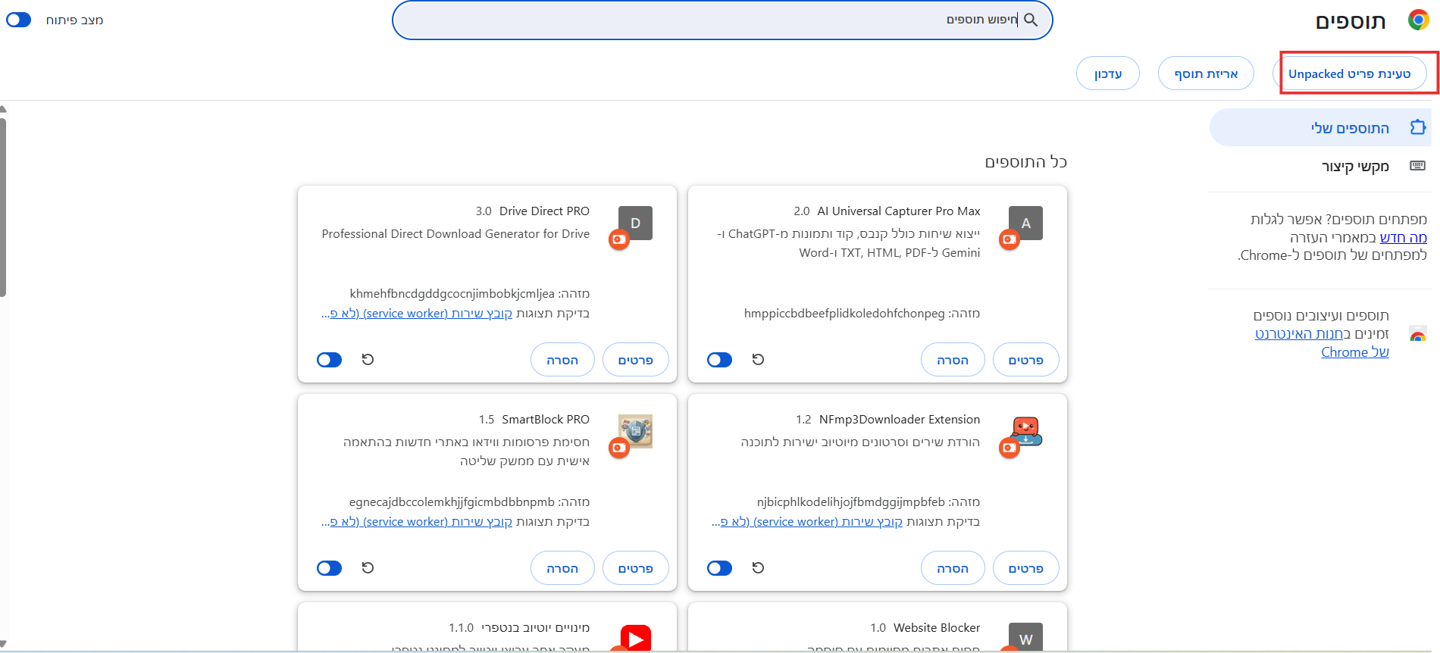Open פרטים for Drive Direct PRO
Image resolution: width=1440 pixels, height=653 pixels.
(636, 360)
